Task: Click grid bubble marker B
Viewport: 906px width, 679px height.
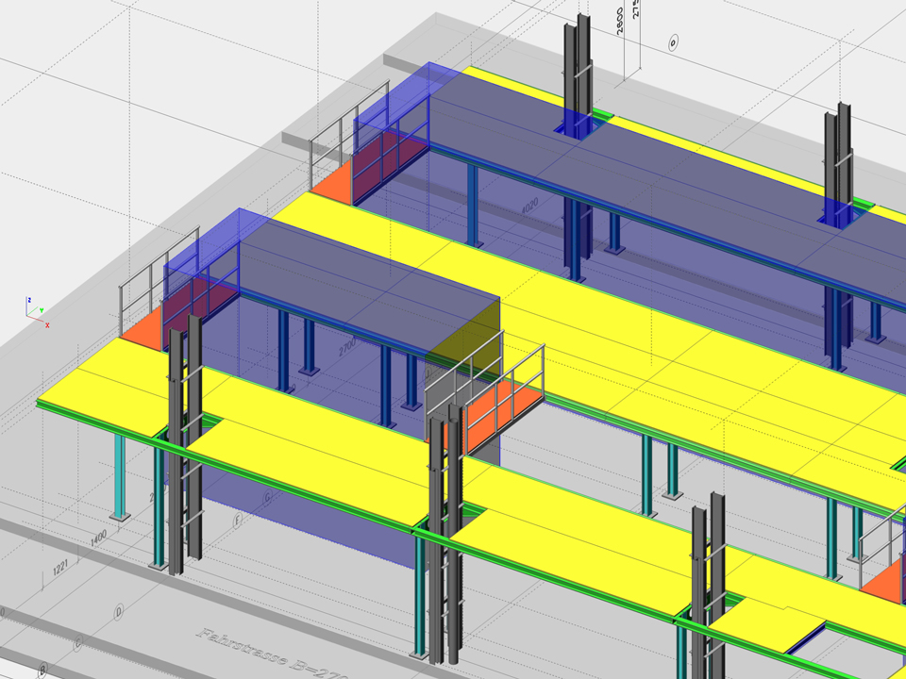Action: tap(42, 671)
